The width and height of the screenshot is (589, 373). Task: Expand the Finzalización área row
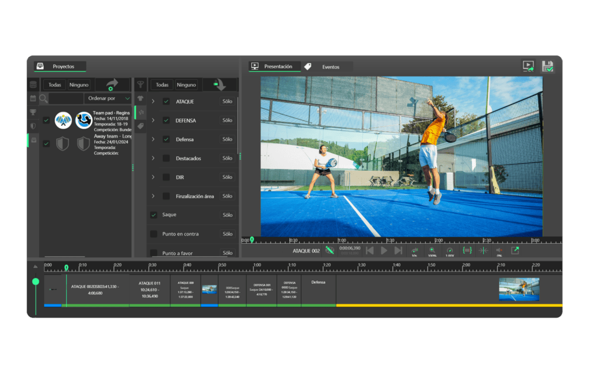(x=153, y=196)
